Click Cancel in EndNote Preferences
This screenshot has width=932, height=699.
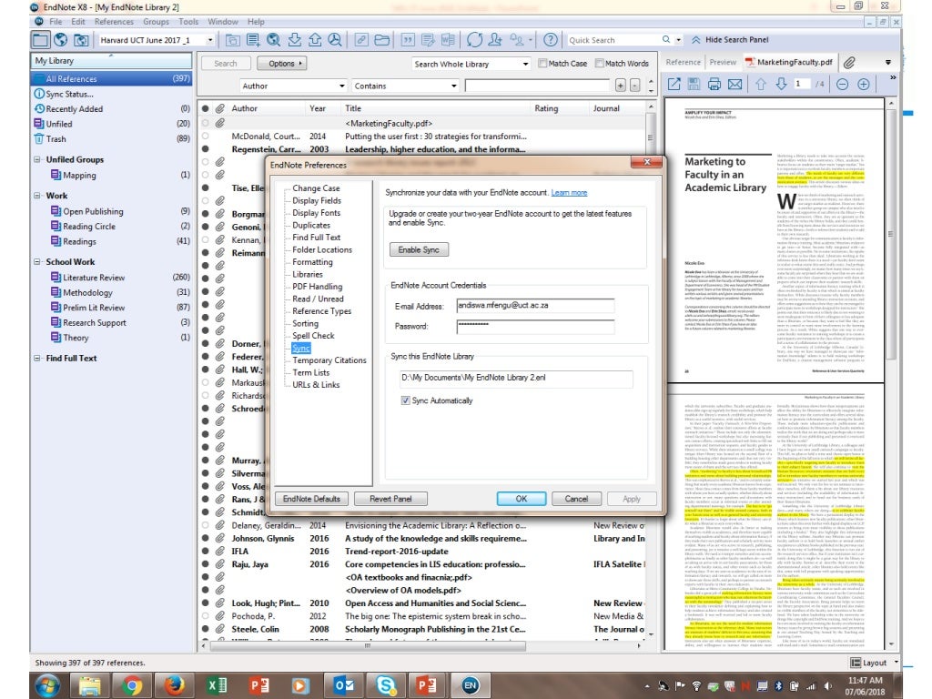(x=576, y=499)
